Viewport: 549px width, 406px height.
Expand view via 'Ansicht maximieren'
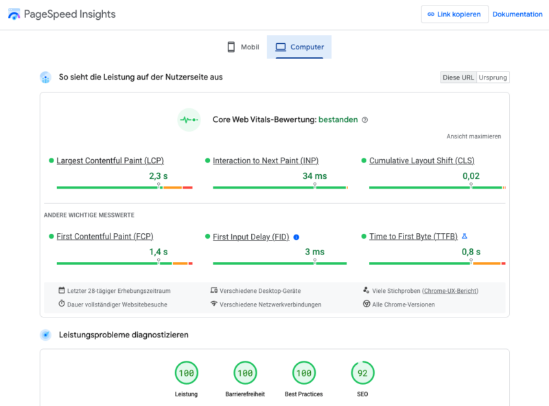[474, 136]
